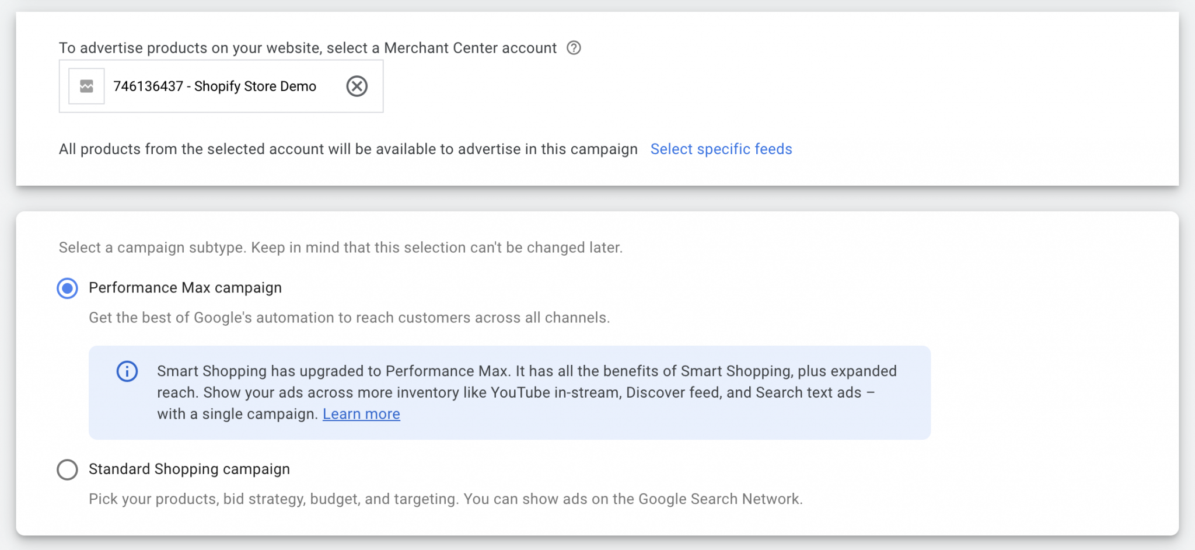Click the 'All products from the selected account' text

(x=348, y=149)
